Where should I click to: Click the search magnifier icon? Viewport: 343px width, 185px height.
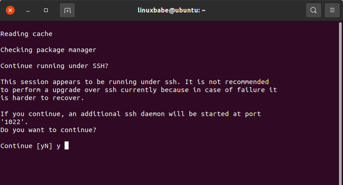click(314, 10)
